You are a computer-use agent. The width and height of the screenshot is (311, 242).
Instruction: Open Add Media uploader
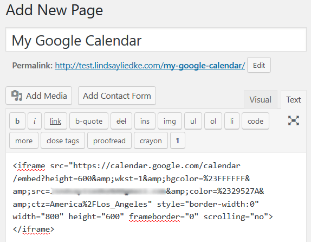pos(38,95)
